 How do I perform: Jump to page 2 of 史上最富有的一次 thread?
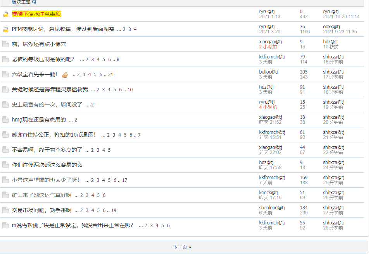pos(92,105)
